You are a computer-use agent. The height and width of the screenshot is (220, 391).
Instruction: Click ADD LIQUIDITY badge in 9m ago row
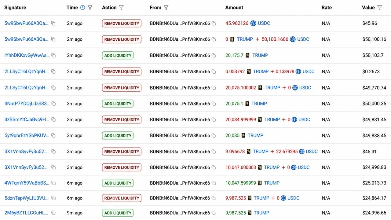click(118, 213)
